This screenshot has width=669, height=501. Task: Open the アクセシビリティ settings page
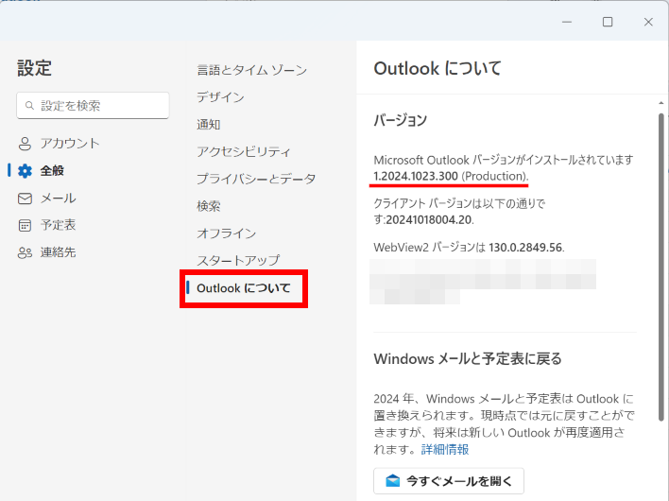(244, 151)
